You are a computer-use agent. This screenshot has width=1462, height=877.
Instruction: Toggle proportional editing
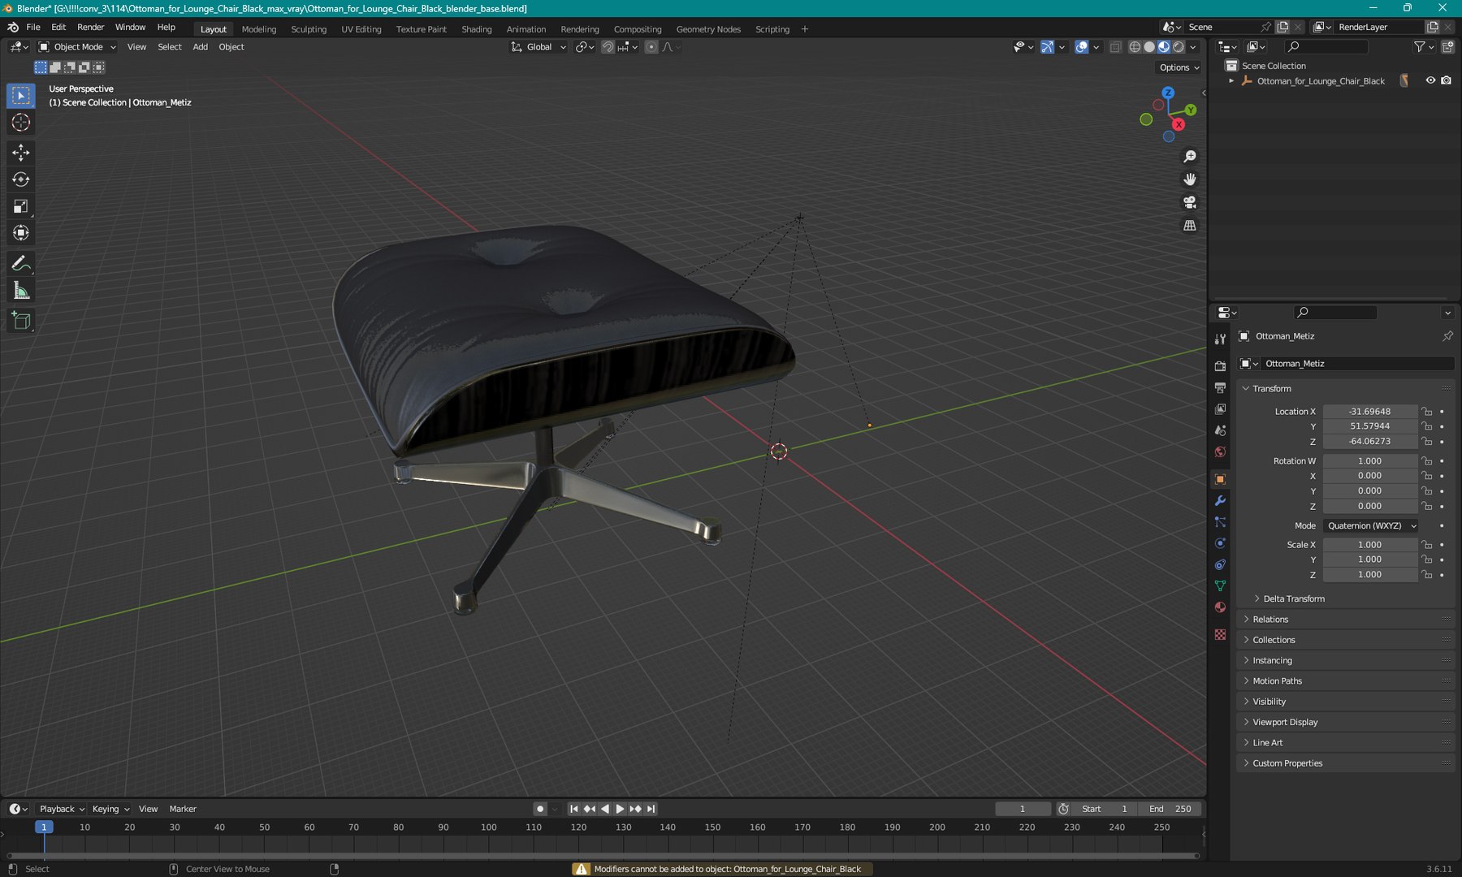pyautogui.click(x=651, y=47)
